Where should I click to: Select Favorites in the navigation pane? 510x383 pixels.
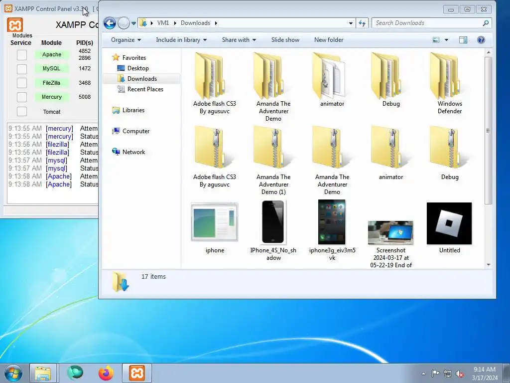(x=134, y=58)
